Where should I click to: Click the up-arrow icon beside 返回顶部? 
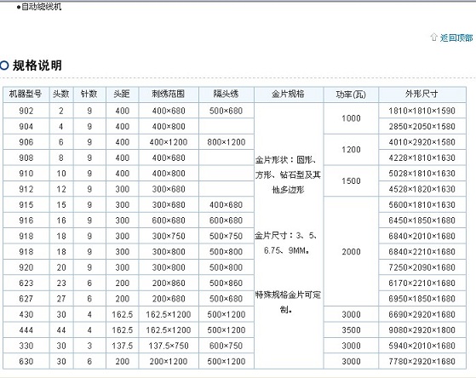pyautogui.click(x=433, y=37)
